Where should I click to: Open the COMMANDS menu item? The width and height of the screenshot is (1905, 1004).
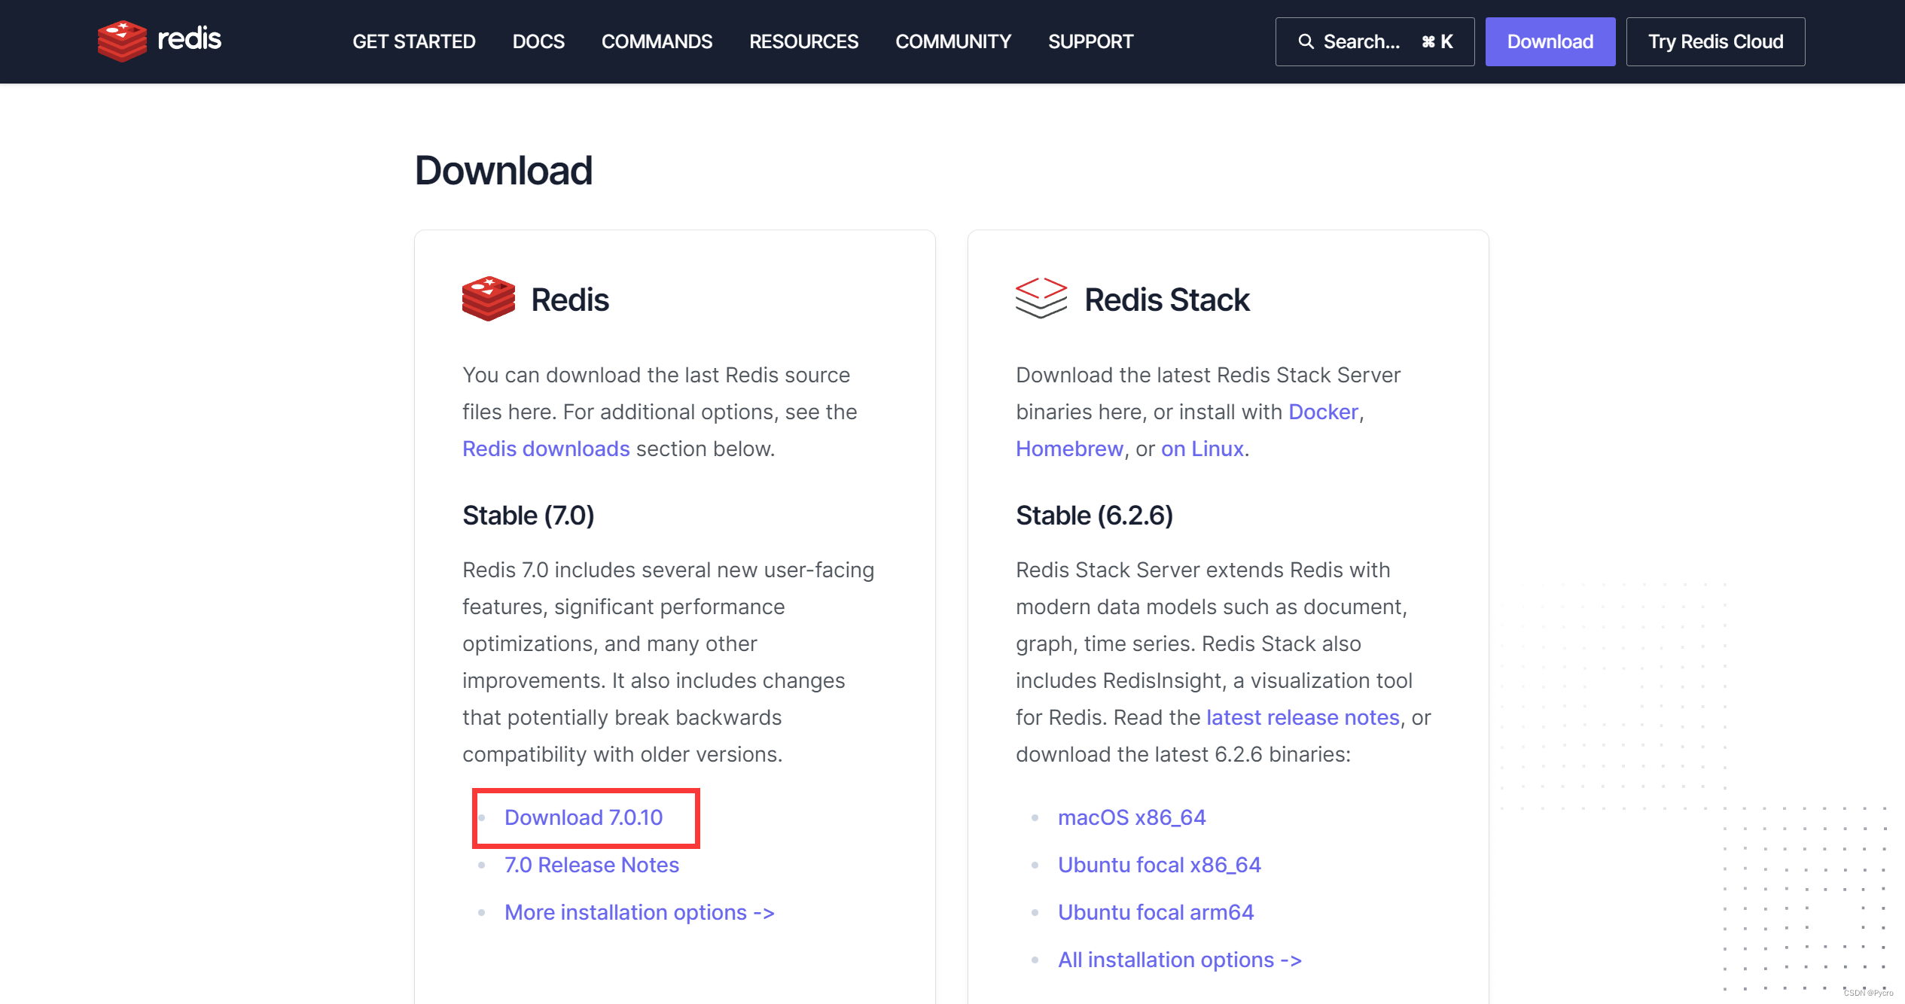[657, 41]
